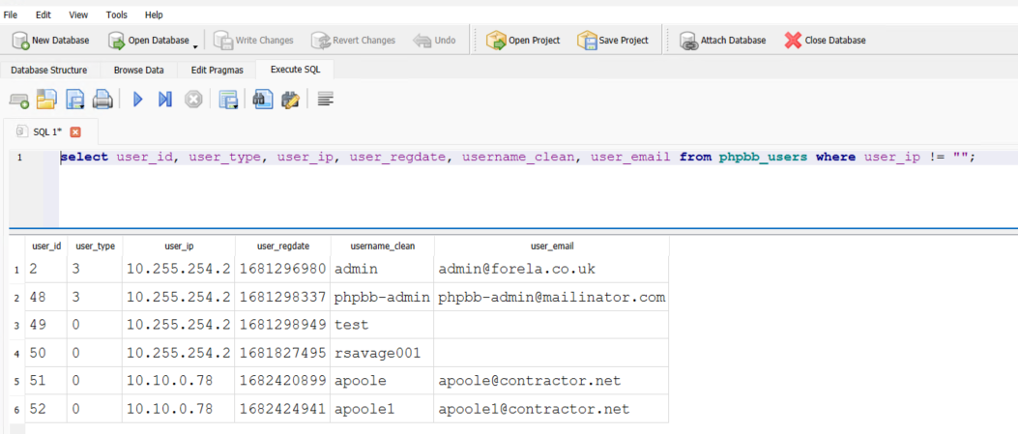Select cell apoole@contractor.net

pyautogui.click(x=551, y=381)
